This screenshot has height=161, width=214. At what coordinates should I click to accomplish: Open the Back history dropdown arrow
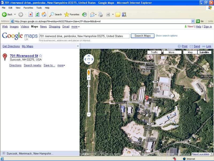[x=15, y=14]
